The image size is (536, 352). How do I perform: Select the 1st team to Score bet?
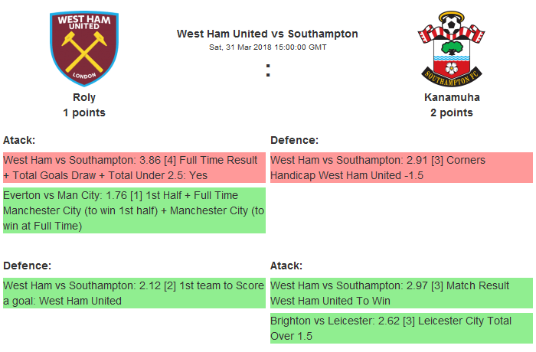(134, 293)
